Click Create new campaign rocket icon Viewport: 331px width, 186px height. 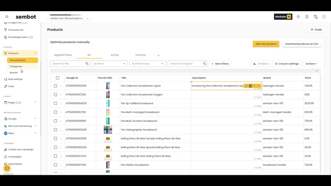coord(5,150)
